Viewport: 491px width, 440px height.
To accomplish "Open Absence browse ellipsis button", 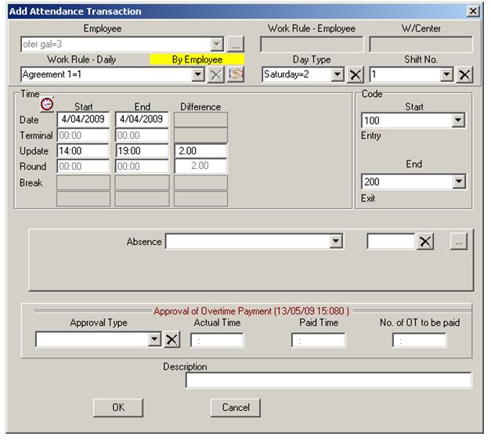I will pyautogui.click(x=459, y=242).
